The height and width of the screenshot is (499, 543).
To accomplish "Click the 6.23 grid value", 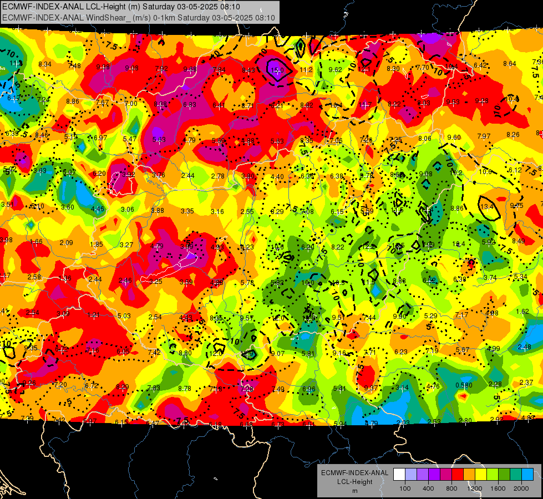I will coord(401,352).
